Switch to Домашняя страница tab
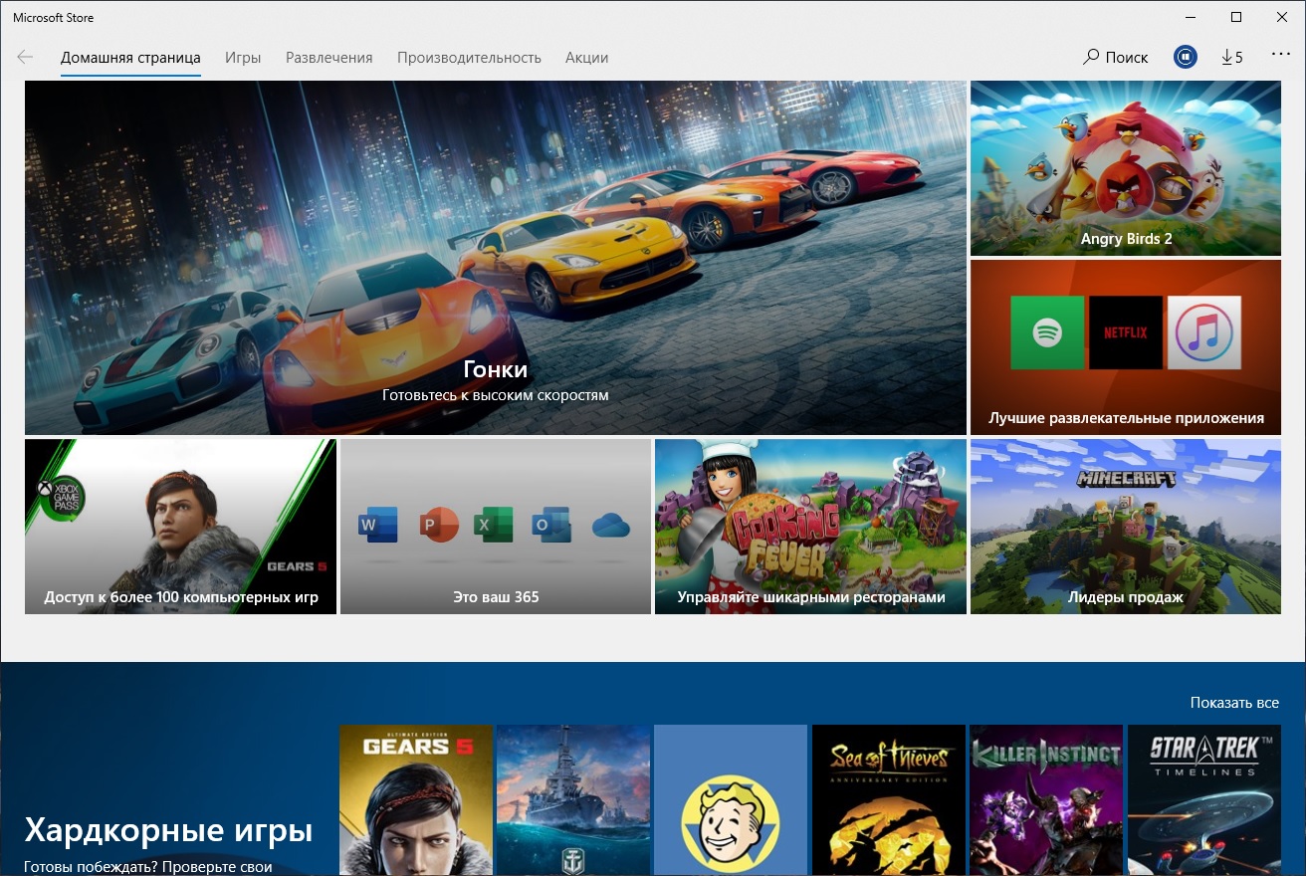The width and height of the screenshot is (1306, 876). [x=130, y=58]
